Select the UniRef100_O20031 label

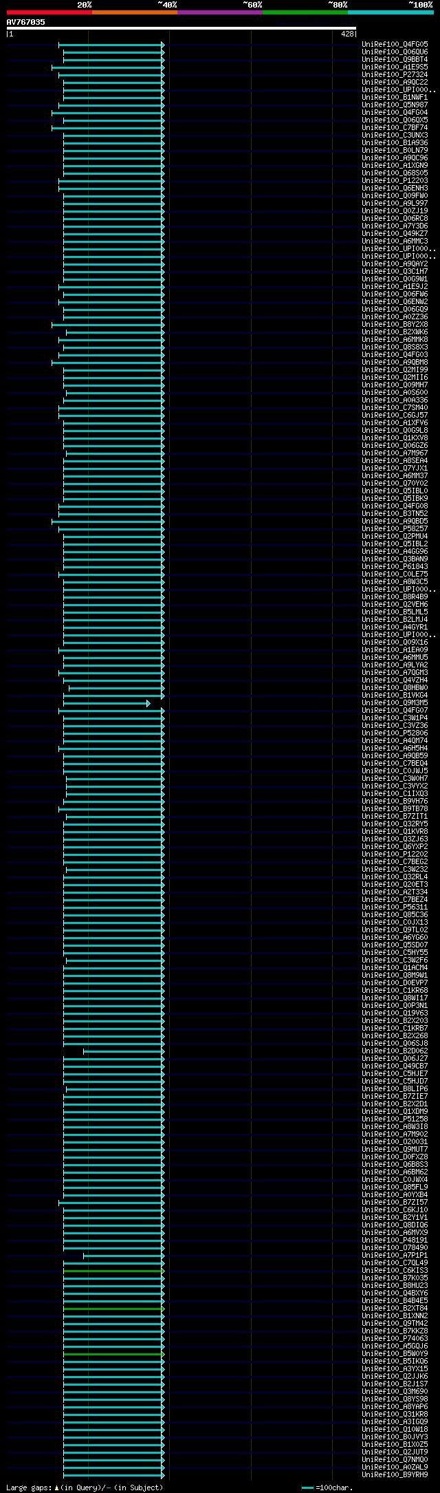(395, 1141)
